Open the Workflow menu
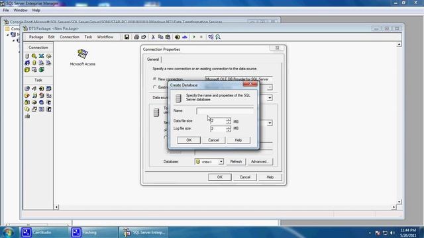Viewport: 424px width, 238px height. click(105, 37)
